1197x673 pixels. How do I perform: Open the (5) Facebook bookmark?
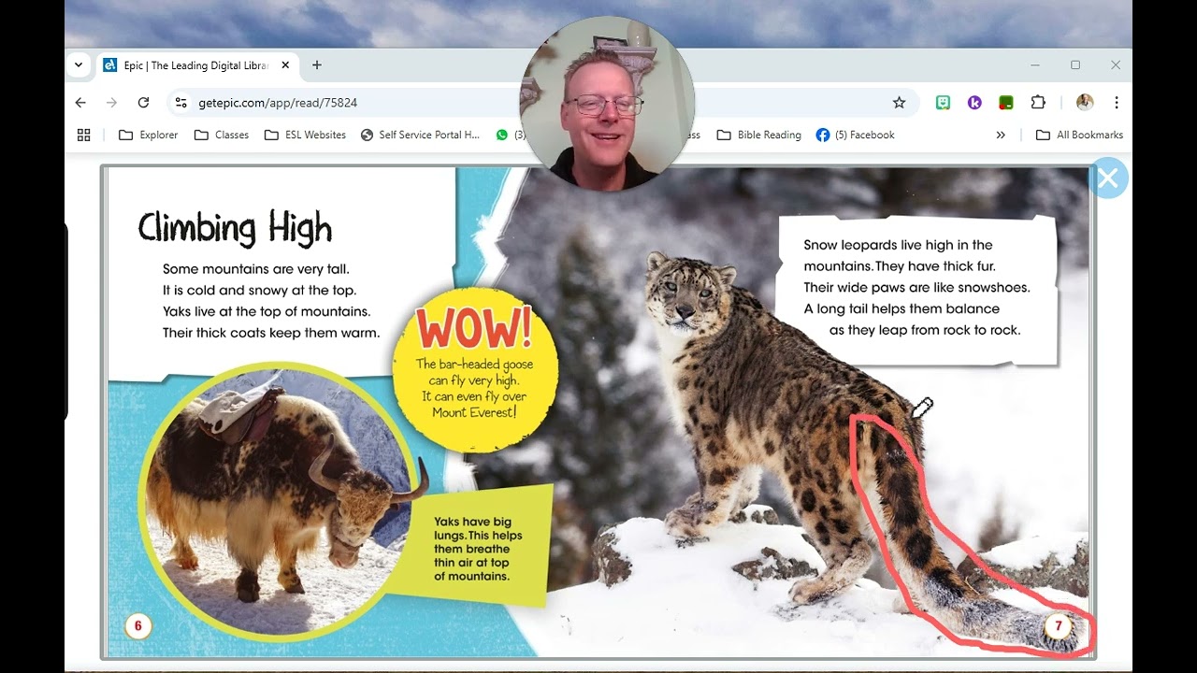click(x=856, y=135)
